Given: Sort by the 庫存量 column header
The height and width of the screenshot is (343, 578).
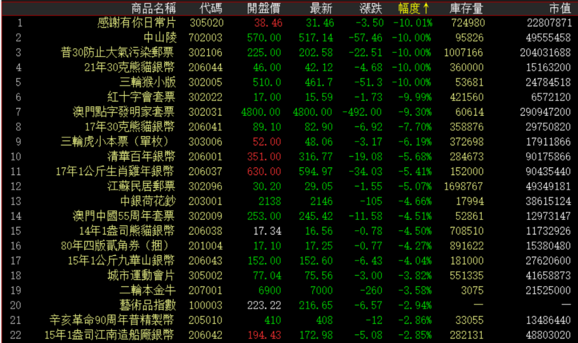Looking at the screenshot, I should [x=466, y=8].
